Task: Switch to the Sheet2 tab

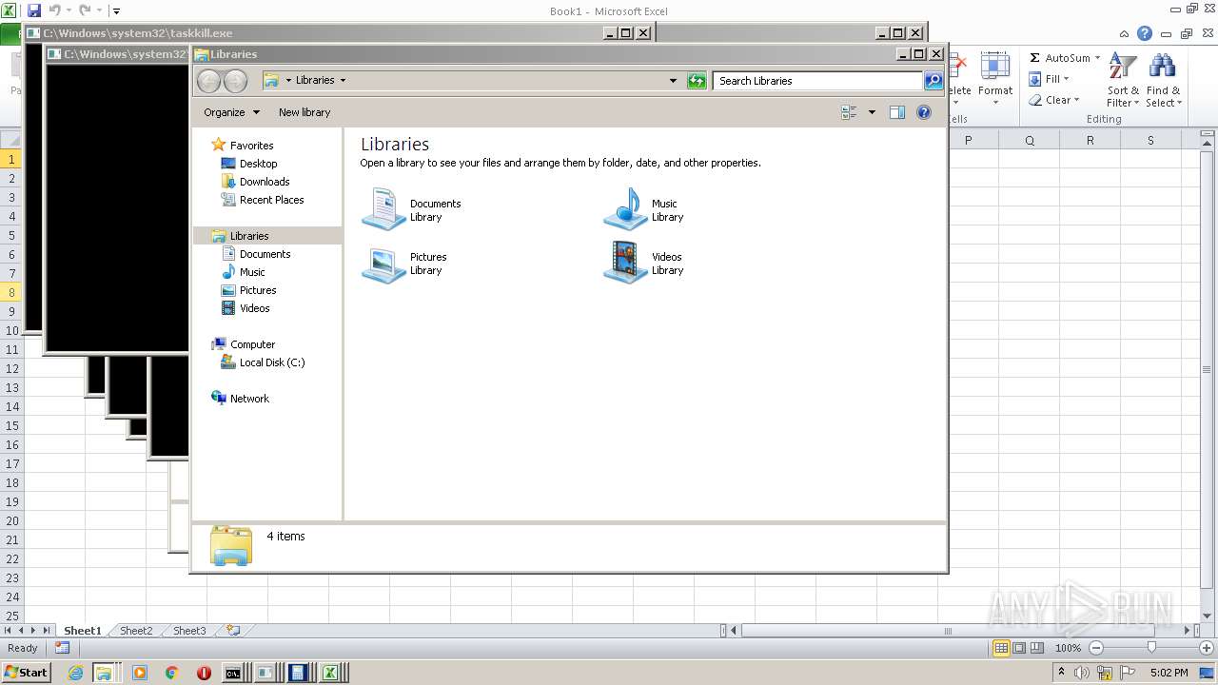Action: [135, 631]
